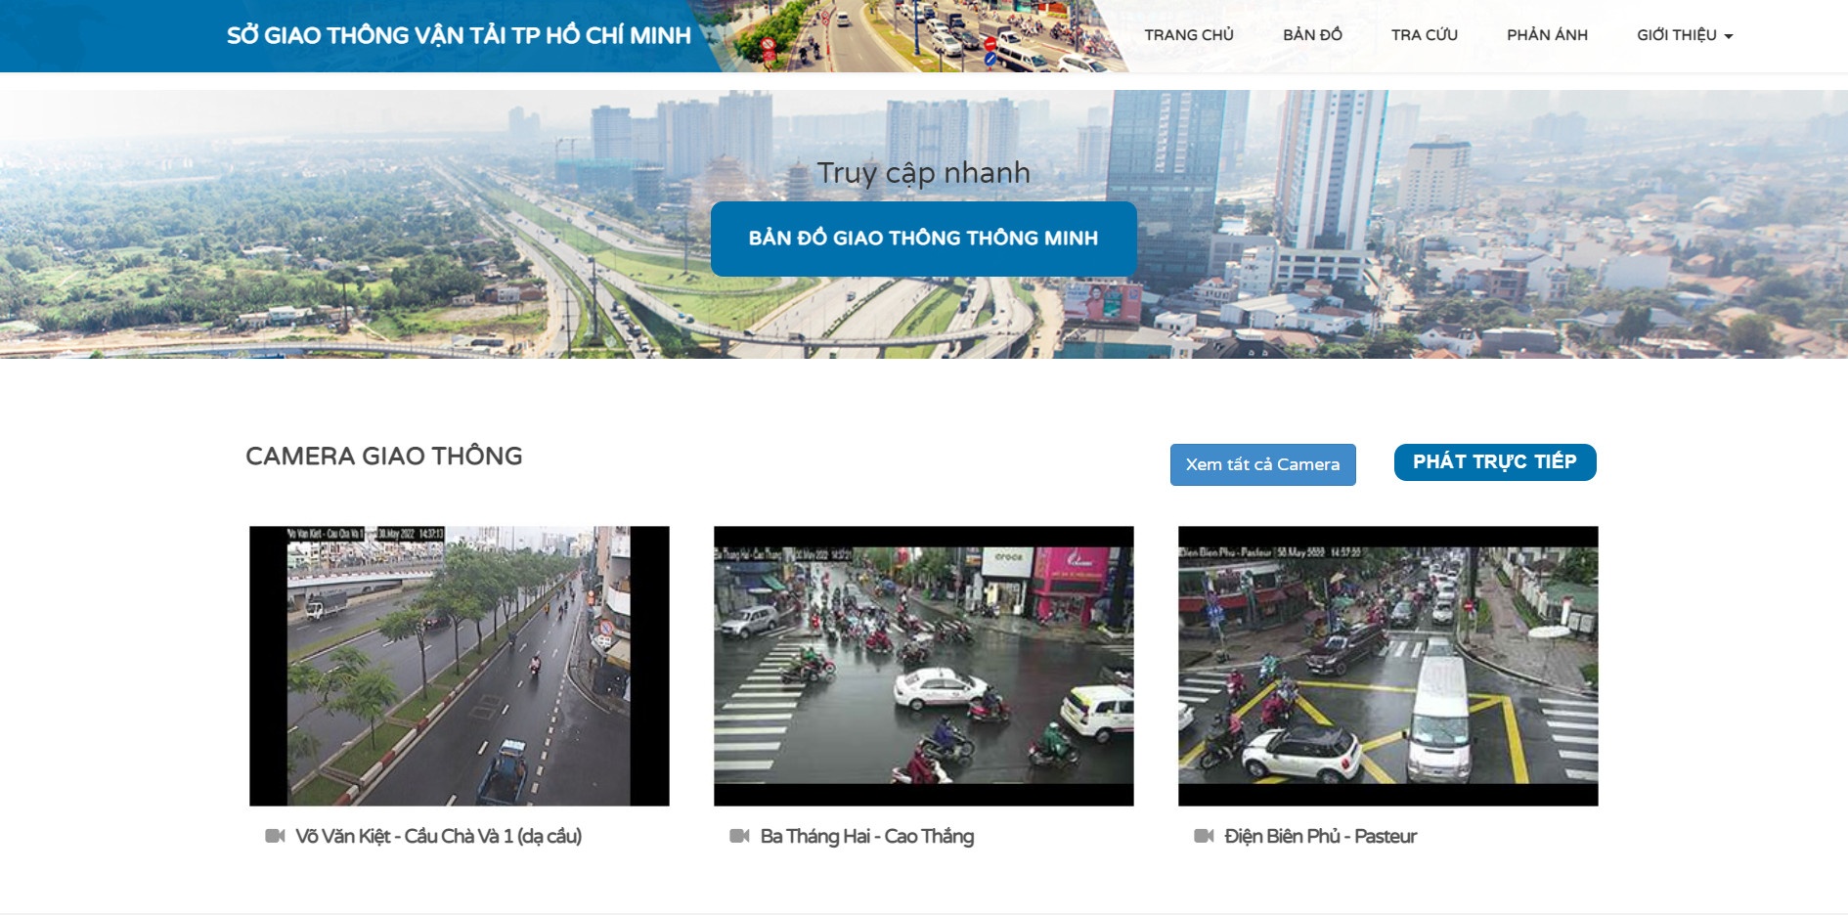
Task: Click the camera icon beside Ba Tháng Hai label
Action: point(740,837)
